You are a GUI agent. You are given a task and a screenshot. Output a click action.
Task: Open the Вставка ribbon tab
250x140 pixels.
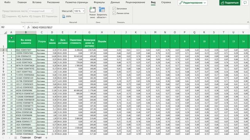point(37,2)
